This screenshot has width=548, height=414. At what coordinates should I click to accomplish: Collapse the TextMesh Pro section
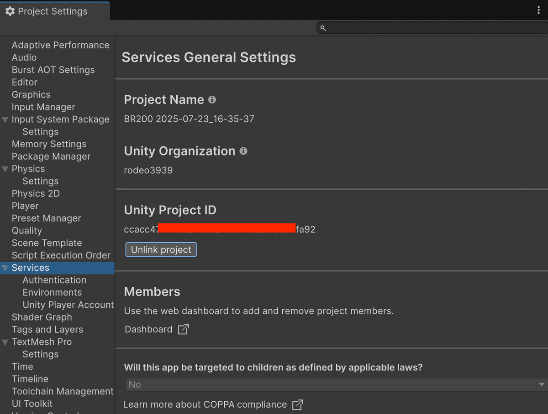(x=4, y=342)
